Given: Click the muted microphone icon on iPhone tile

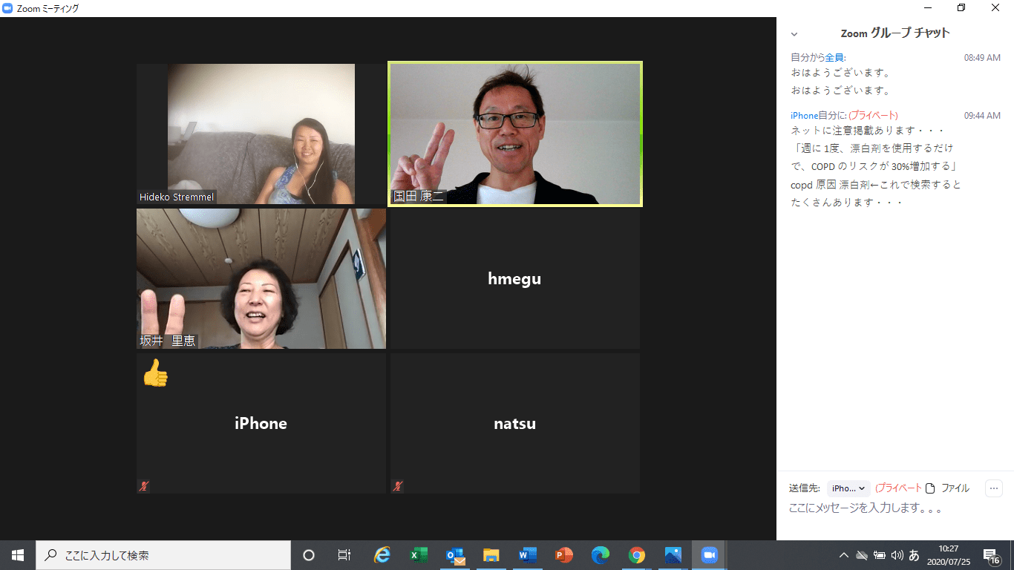Looking at the screenshot, I should tap(144, 486).
